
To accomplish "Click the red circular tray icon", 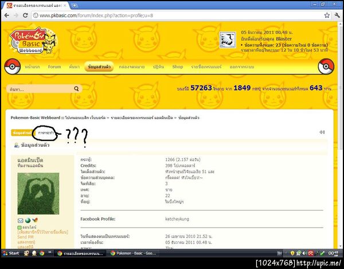I will point(311,254).
